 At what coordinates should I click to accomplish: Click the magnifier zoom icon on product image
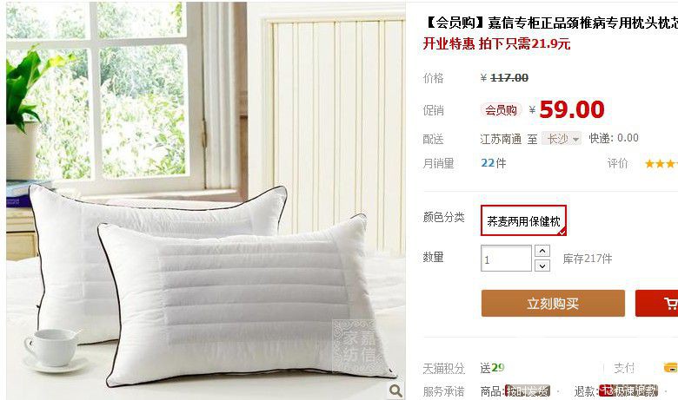[395, 391]
